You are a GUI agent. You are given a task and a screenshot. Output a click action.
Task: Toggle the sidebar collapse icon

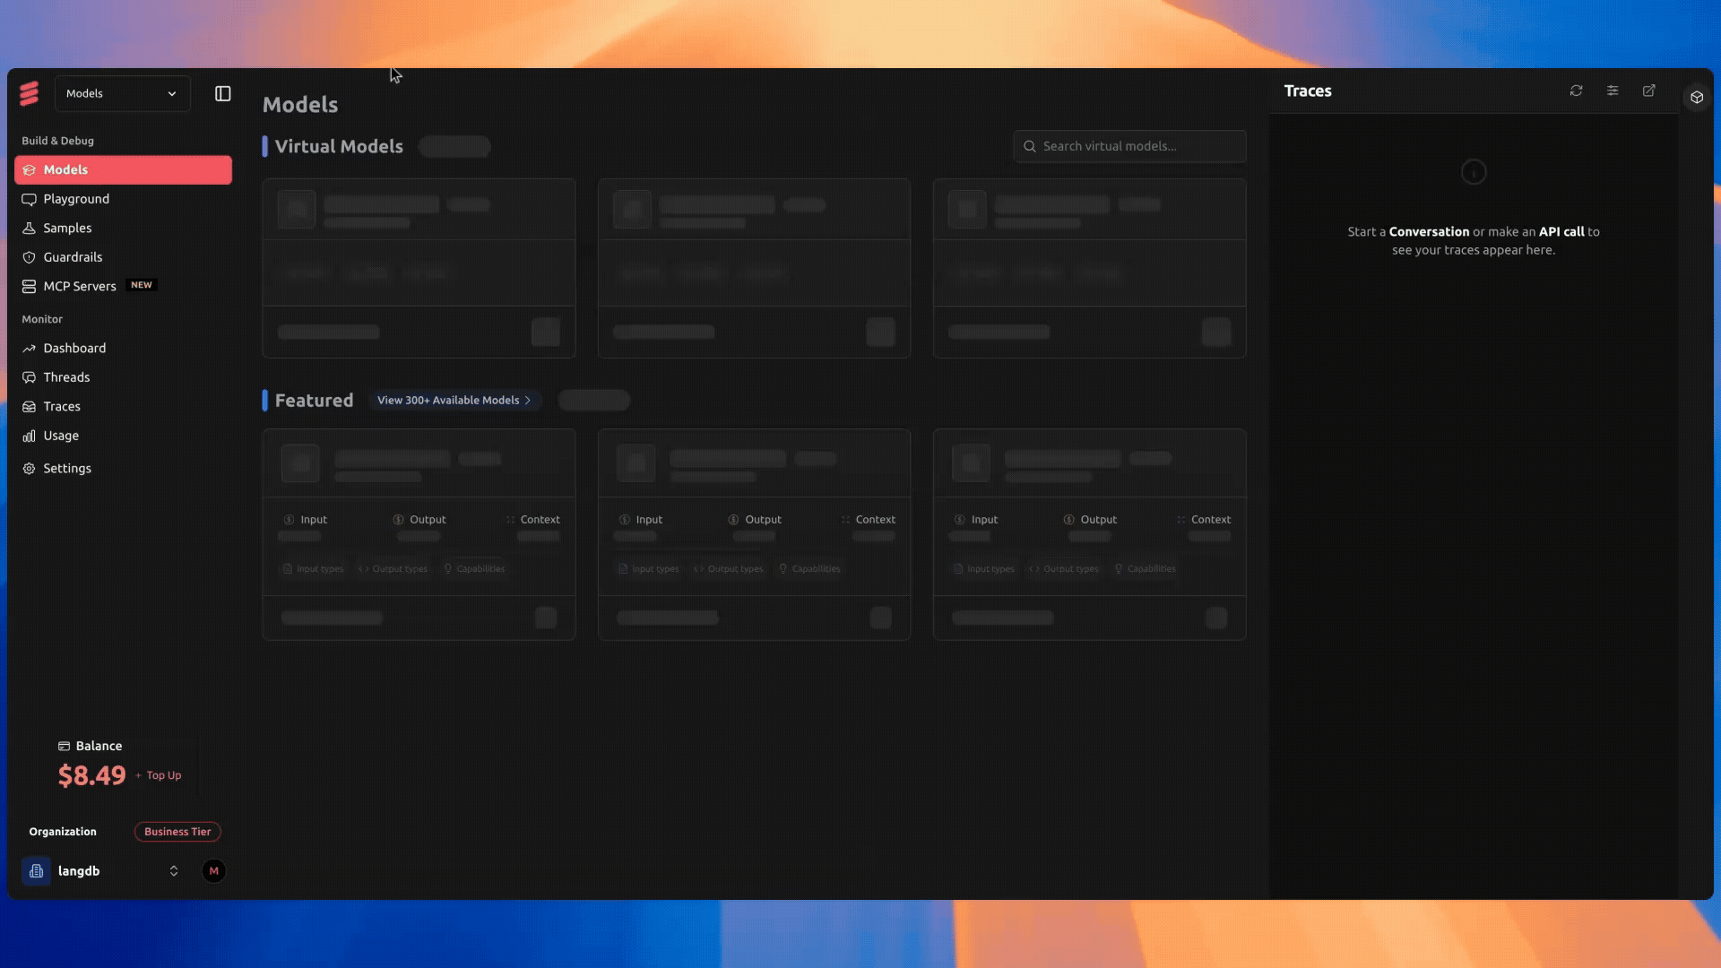click(223, 94)
